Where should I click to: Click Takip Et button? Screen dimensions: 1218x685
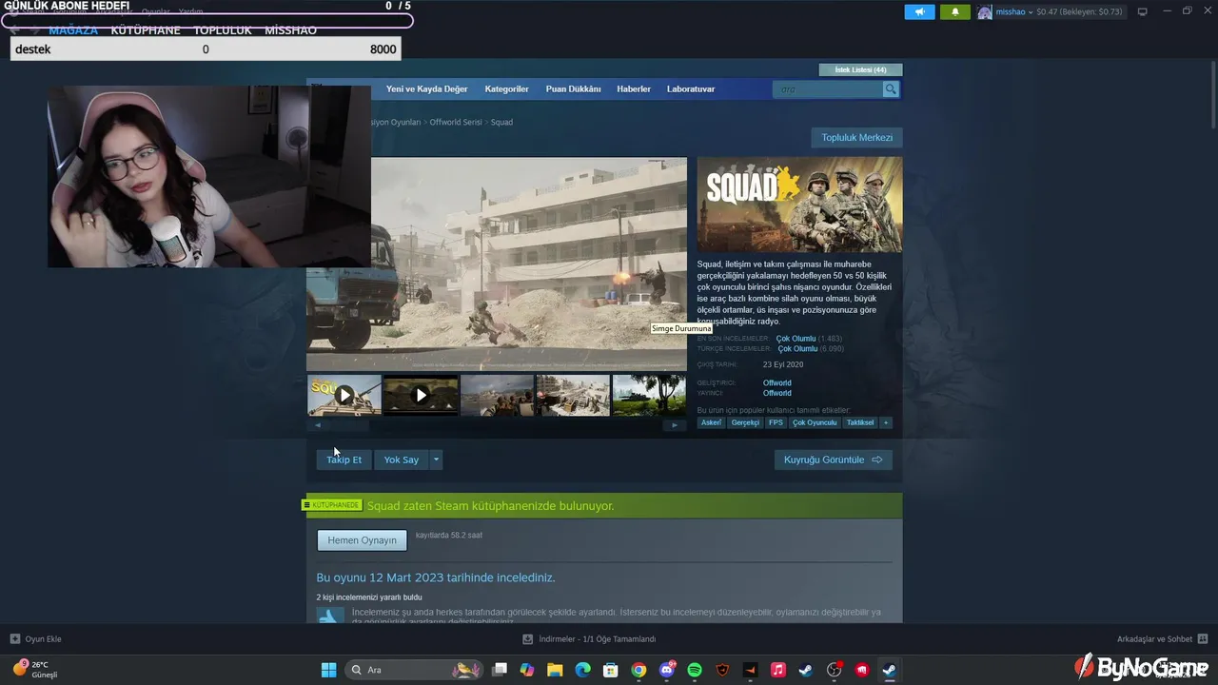[344, 460]
